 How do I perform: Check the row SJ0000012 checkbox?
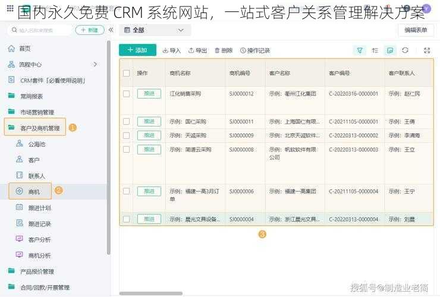(126, 94)
